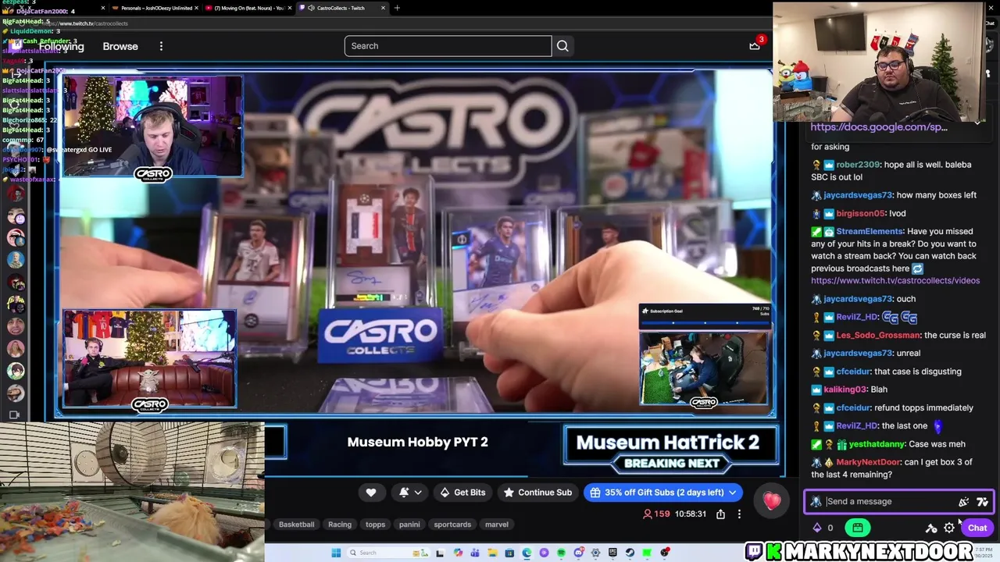Click the Get Bits button
This screenshot has height=562, width=1000.
(x=462, y=493)
